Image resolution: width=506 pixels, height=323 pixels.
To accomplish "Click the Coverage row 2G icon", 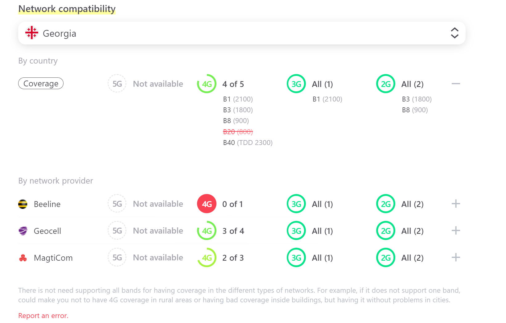I will point(386,84).
